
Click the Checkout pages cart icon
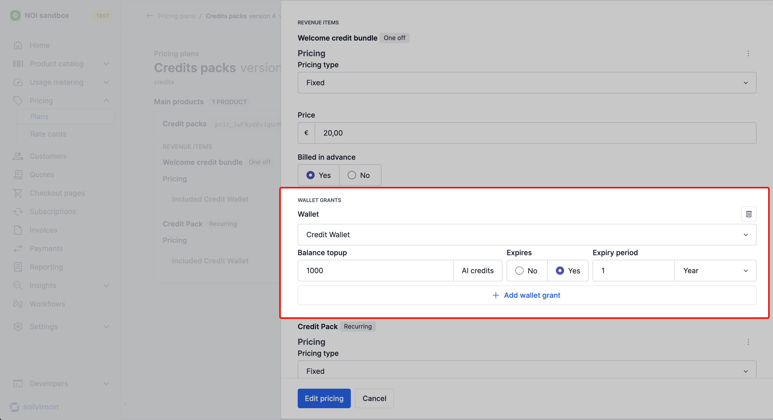click(x=18, y=193)
